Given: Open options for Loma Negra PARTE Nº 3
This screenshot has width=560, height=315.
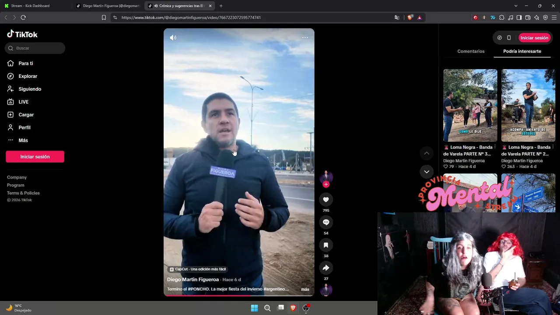Looking at the screenshot, I should pyautogui.click(x=495, y=147).
